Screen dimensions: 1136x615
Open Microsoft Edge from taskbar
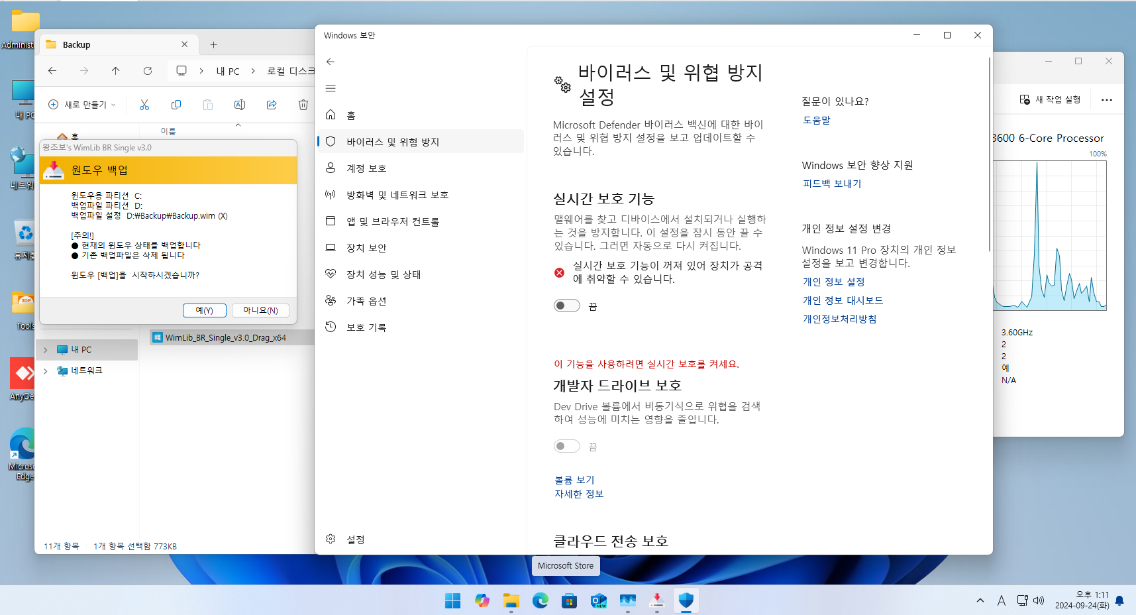tap(541, 600)
